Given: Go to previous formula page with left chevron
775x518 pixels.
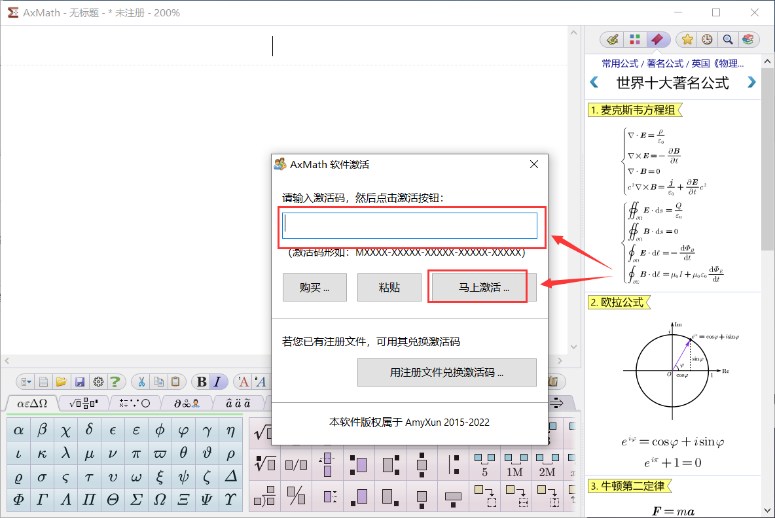Looking at the screenshot, I should pos(594,82).
